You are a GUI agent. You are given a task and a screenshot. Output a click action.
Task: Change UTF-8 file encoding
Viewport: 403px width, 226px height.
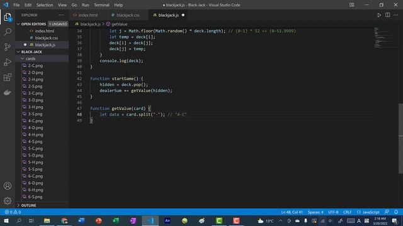click(x=333, y=212)
